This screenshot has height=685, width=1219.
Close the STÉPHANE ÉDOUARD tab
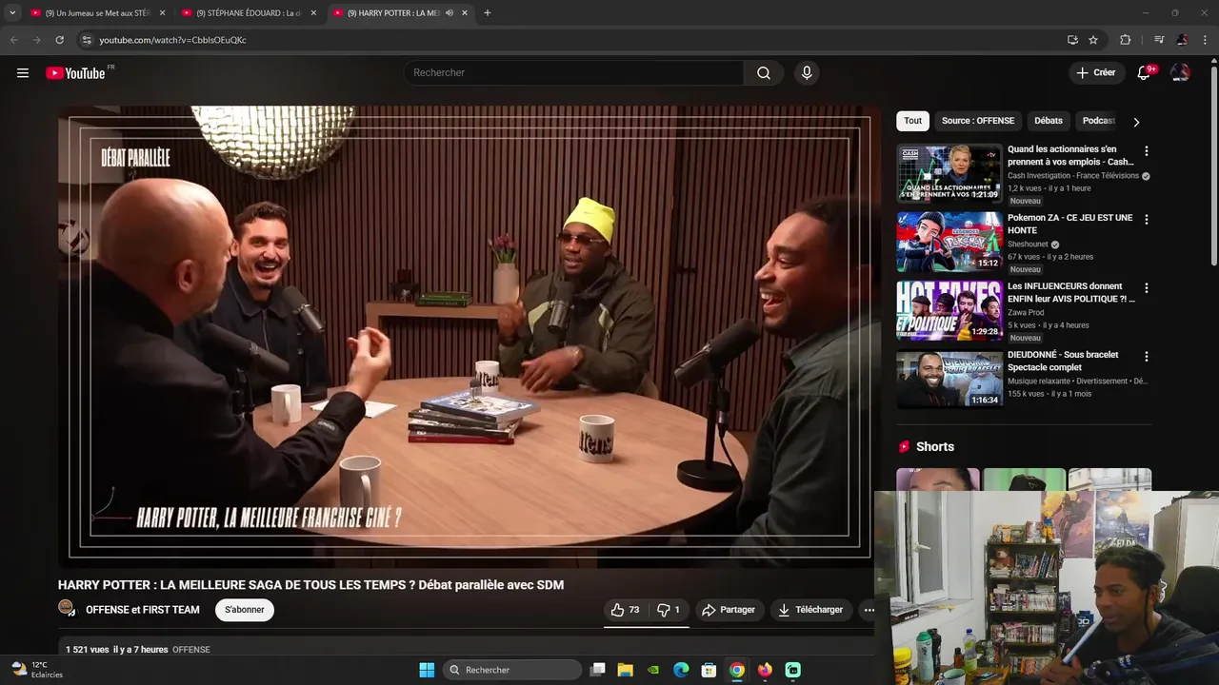[x=314, y=13]
